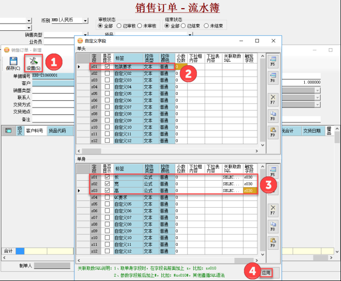Click the 交货地点 input field

coord(53,111)
